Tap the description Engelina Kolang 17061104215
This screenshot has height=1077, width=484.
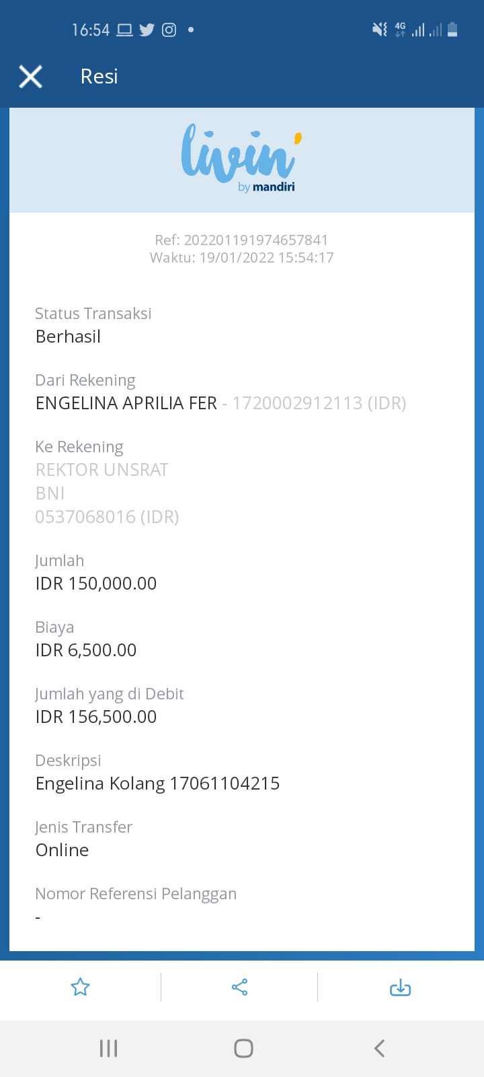157,784
